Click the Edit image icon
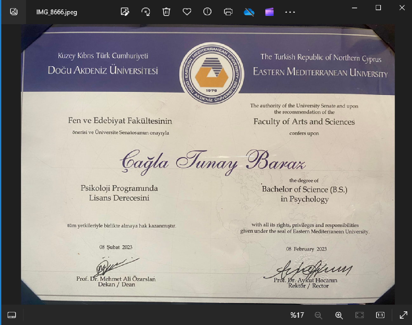Screen dimensions: 412x325 (125, 12)
